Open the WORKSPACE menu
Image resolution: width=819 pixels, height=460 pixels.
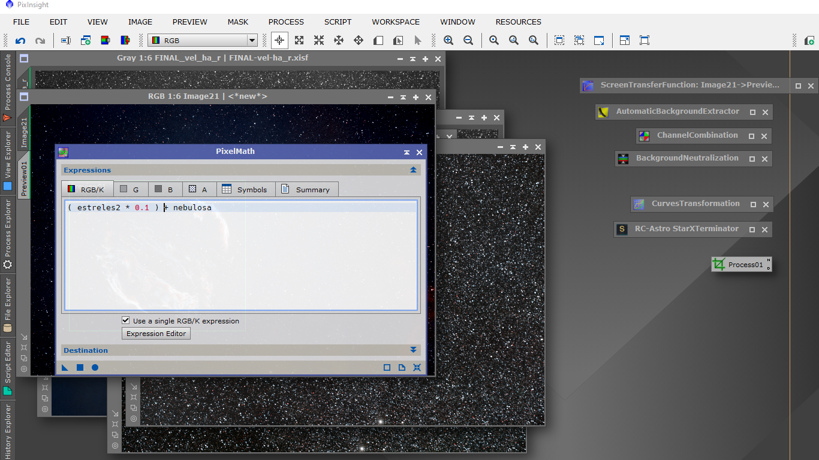(396, 22)
